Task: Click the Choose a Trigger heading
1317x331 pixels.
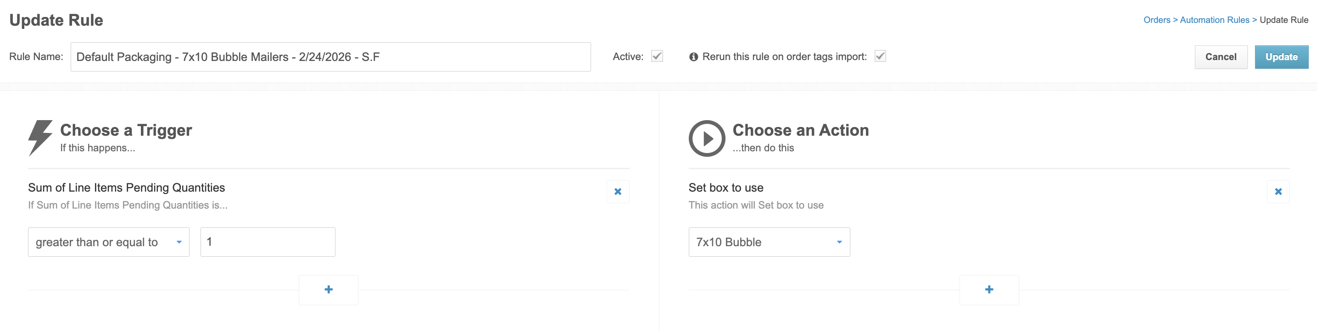Action: (126, 130)
